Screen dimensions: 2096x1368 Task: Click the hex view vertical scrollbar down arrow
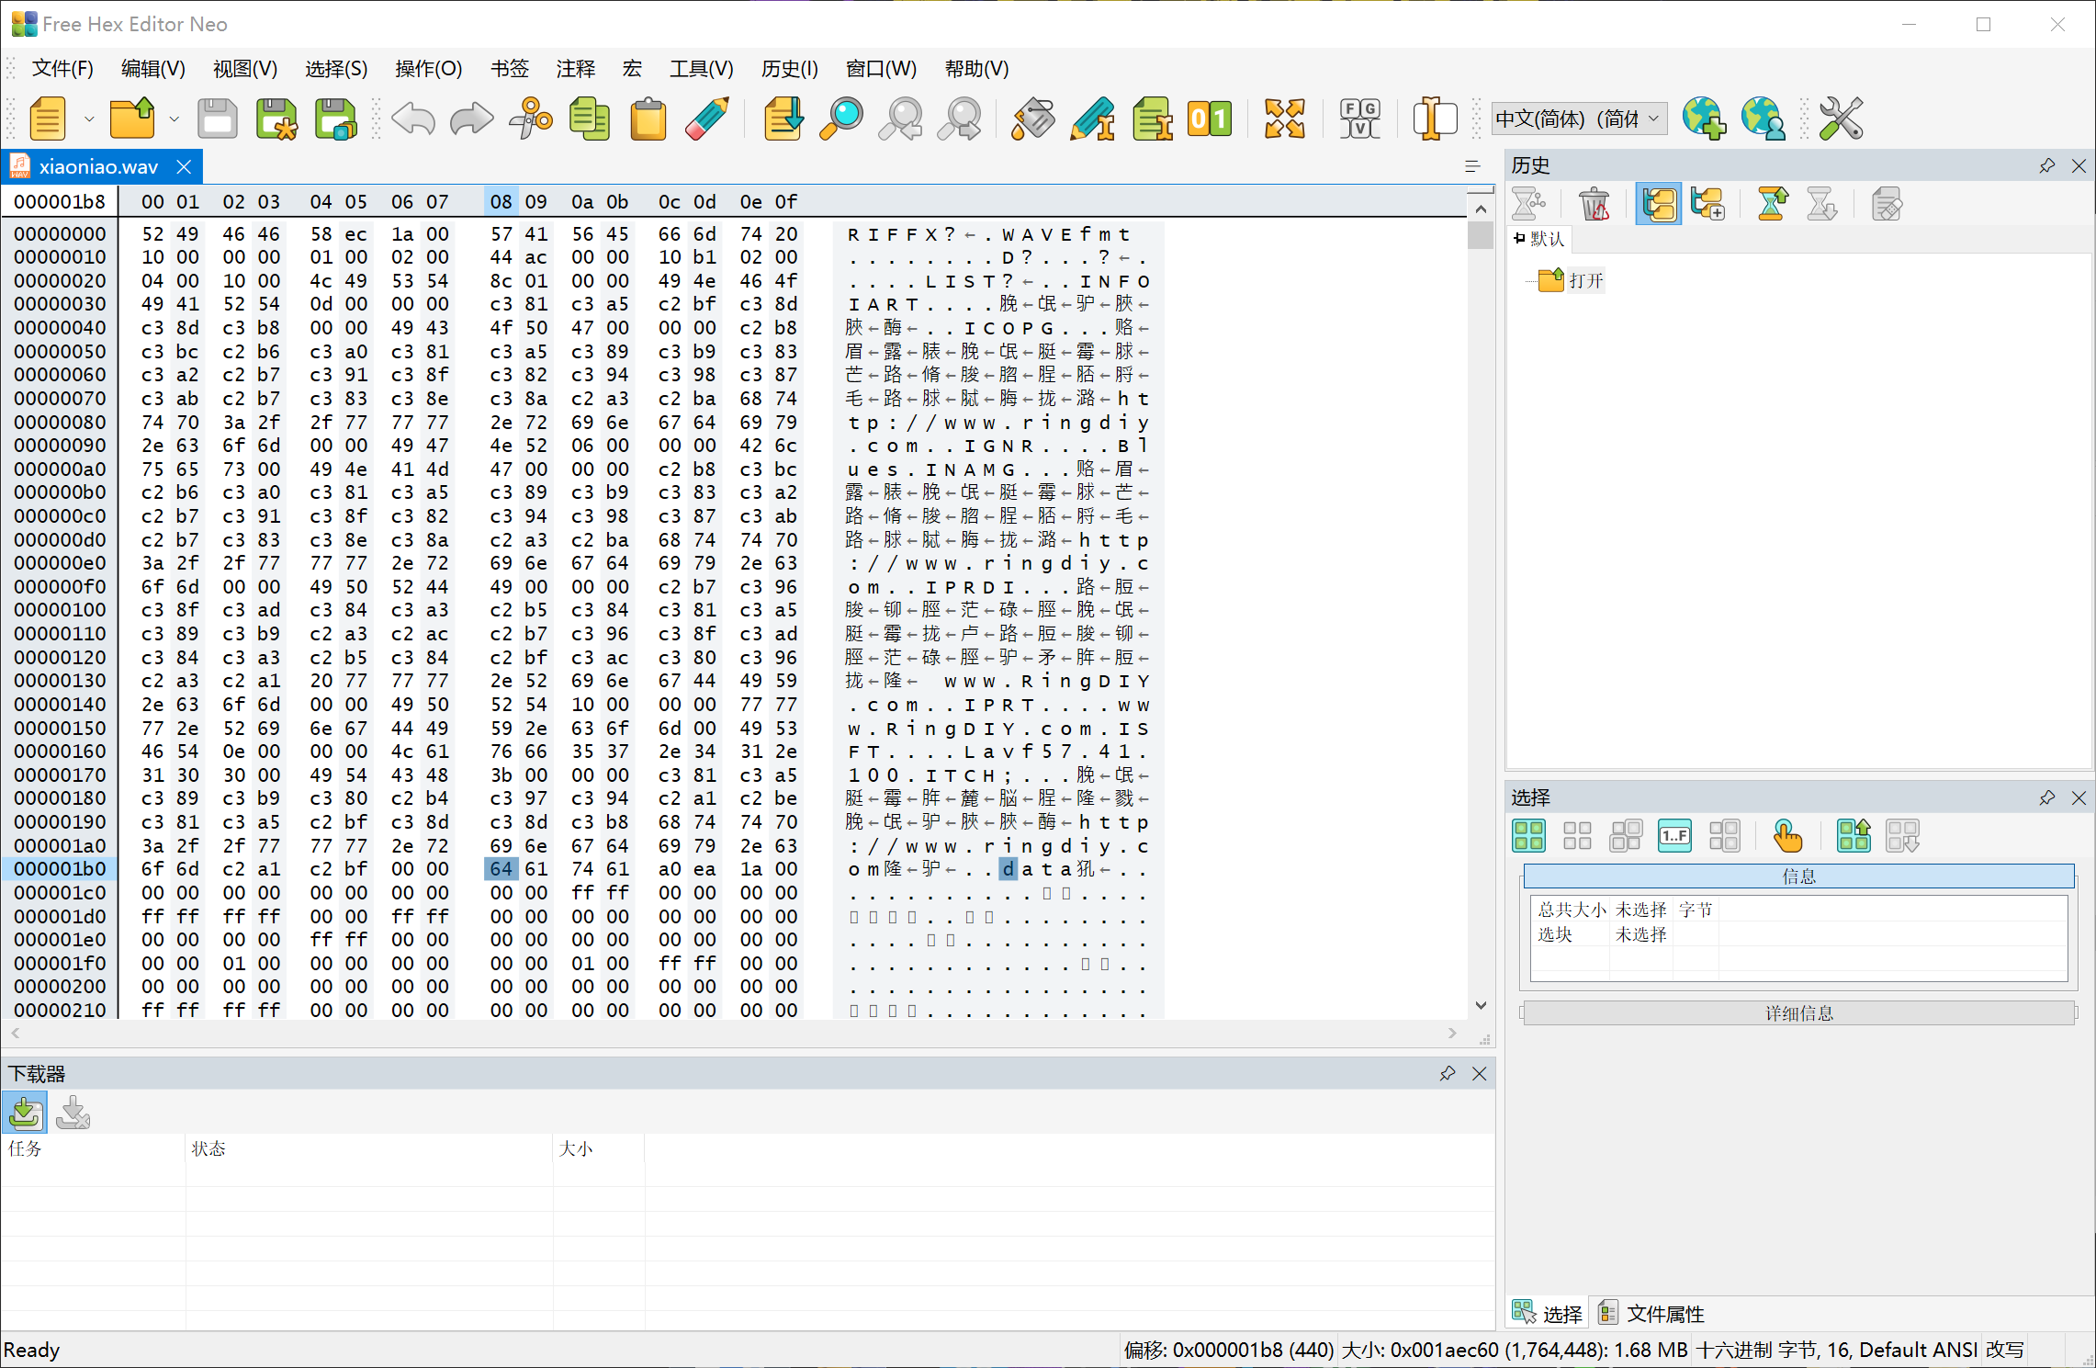[1481, 1005]
